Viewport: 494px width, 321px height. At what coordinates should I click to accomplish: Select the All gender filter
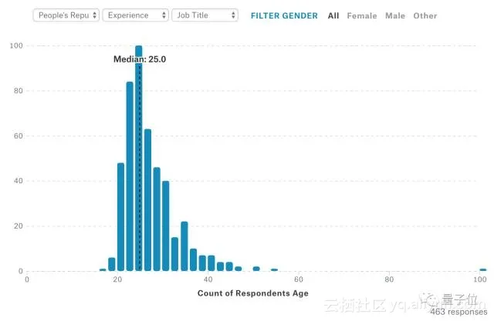[x=333, y=15]
